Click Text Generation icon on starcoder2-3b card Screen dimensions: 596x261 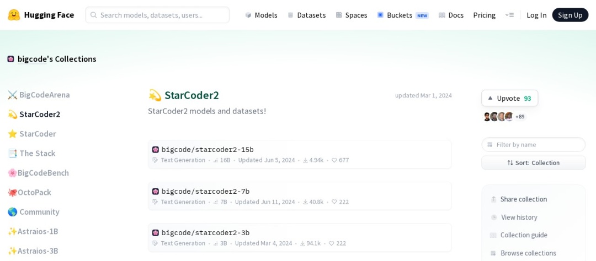click(155, 243)
